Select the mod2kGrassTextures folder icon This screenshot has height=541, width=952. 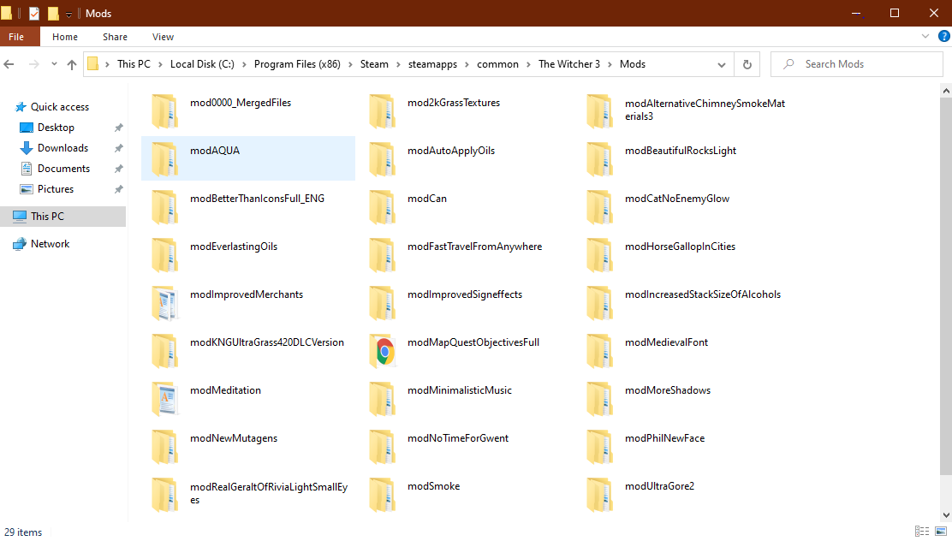coord(382,111)
